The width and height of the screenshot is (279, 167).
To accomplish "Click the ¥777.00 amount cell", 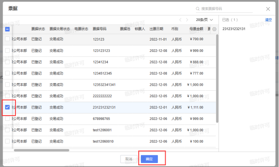I will (x=197, y=73).
